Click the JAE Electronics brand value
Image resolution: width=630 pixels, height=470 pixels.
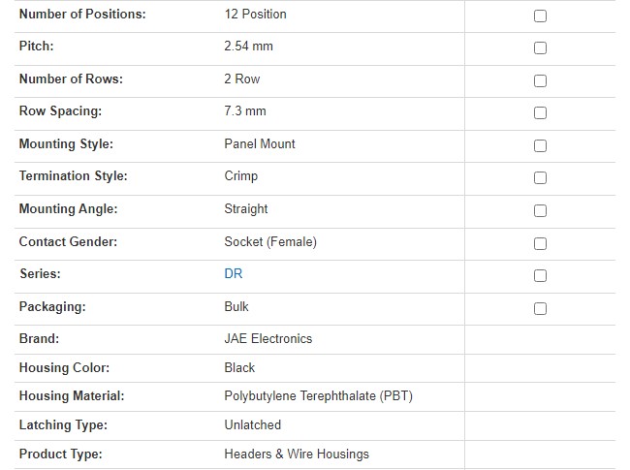point(268,338)
